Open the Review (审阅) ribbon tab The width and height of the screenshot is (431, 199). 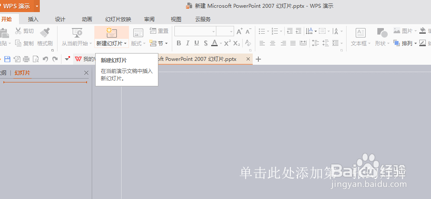(149, 19)
